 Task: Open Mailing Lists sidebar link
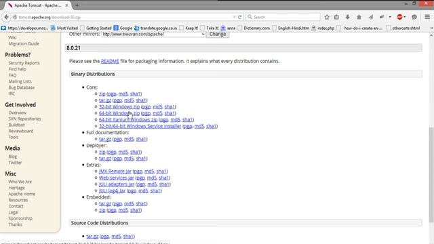click(20, 81)
